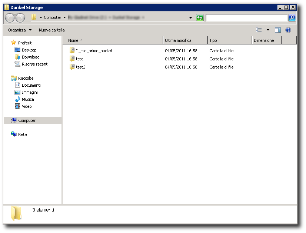The width and height of the screenshot is (306, 233).
Task: Open Desktop in the favorites list
Action: click(29, 50)
